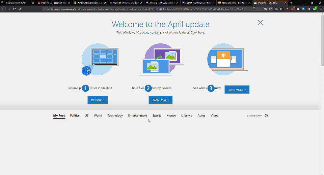Screen dimensions: 324x175
Task: Click the SEE HOW button for timeline
Action: pos(98,100)
